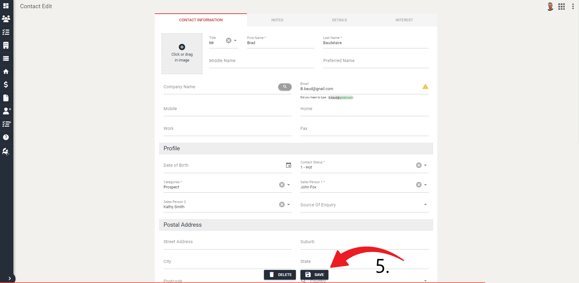
Task: Select the Contacts people icon in sidebar
Action: click(x=6, y=19)
